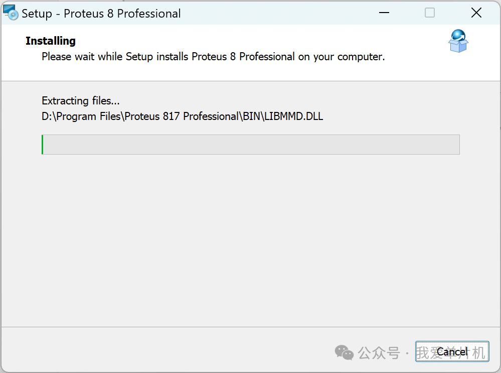The image size is (501, 373).
Task: Click the Setup installer icon in title bar
Action: tap(11, 13)
